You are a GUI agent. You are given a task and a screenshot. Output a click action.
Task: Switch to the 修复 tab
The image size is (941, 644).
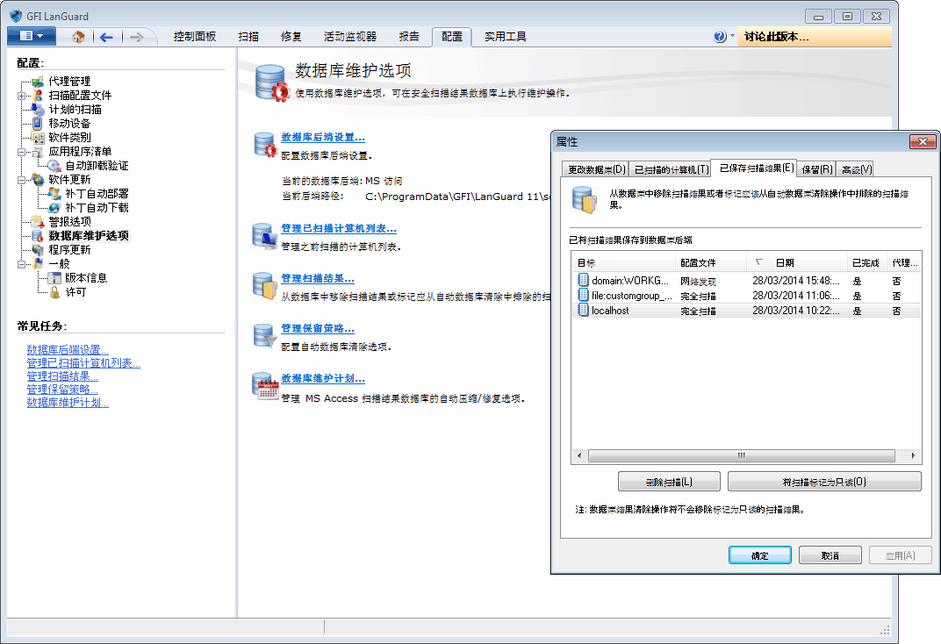291,37
